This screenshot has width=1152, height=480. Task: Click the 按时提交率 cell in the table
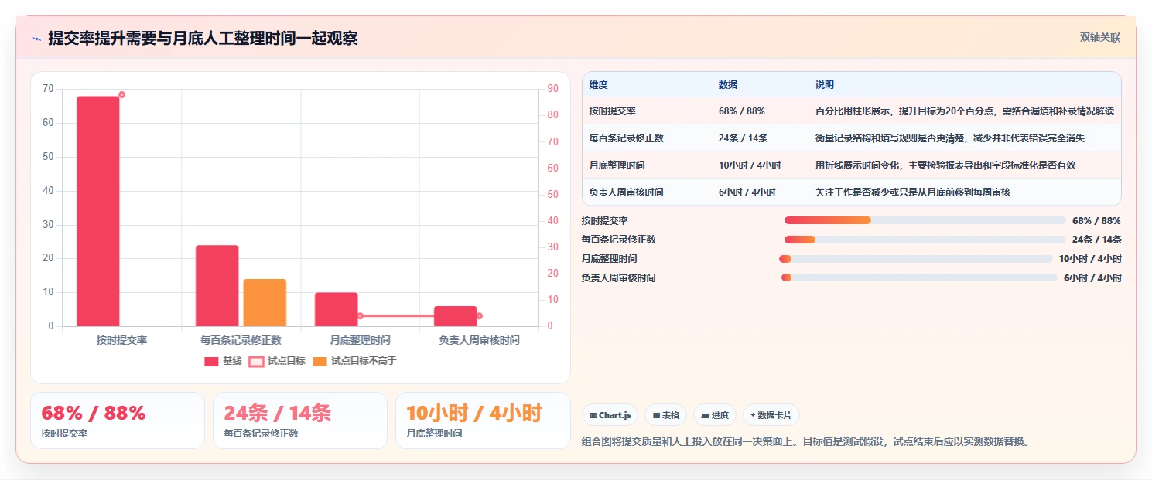coord(612,111)
